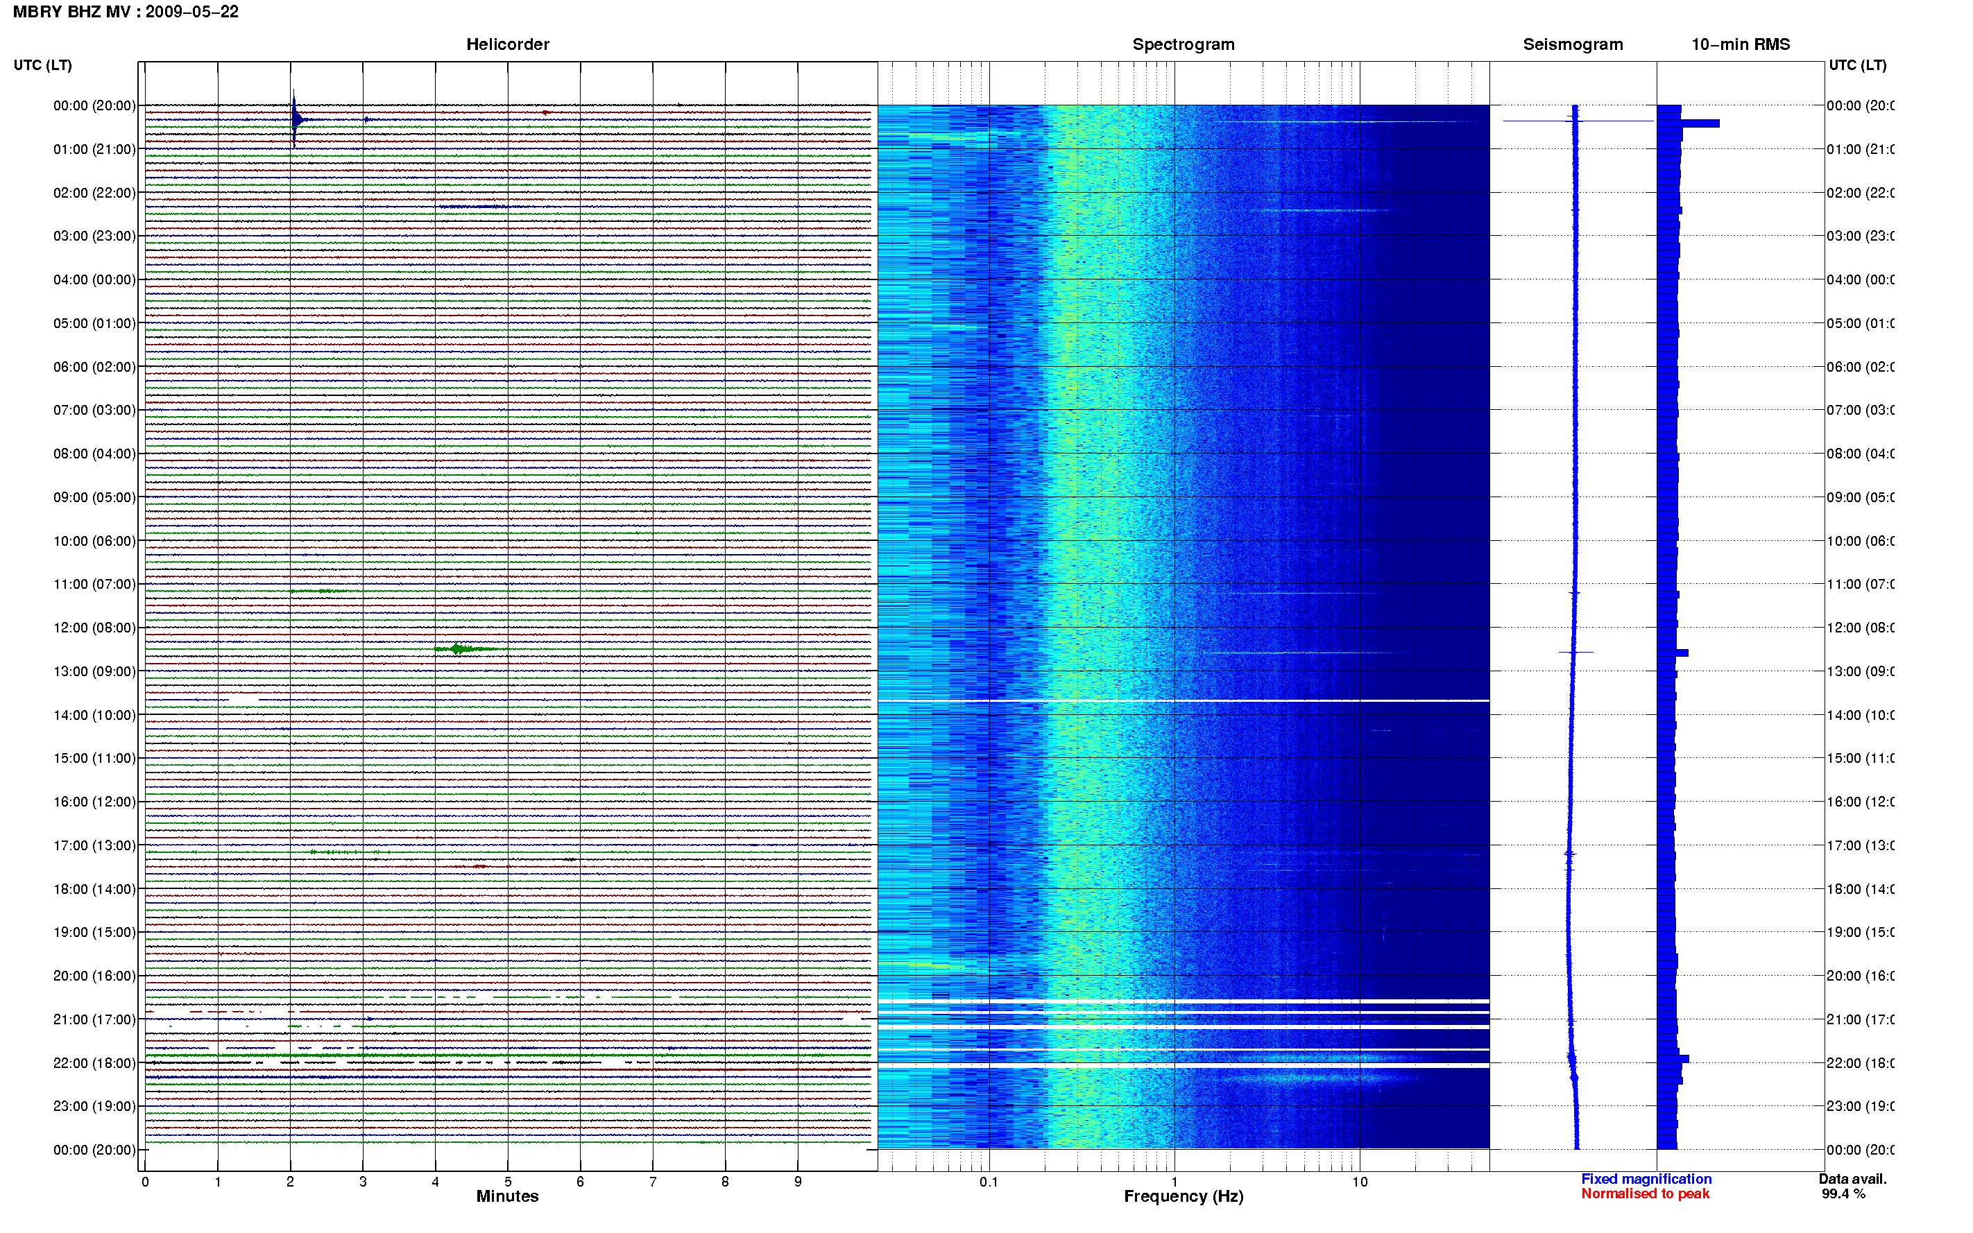Click the minute '5' tick label
Image resolution: width=1973 pixels, height=1233 pixels.
[507, 1182]
